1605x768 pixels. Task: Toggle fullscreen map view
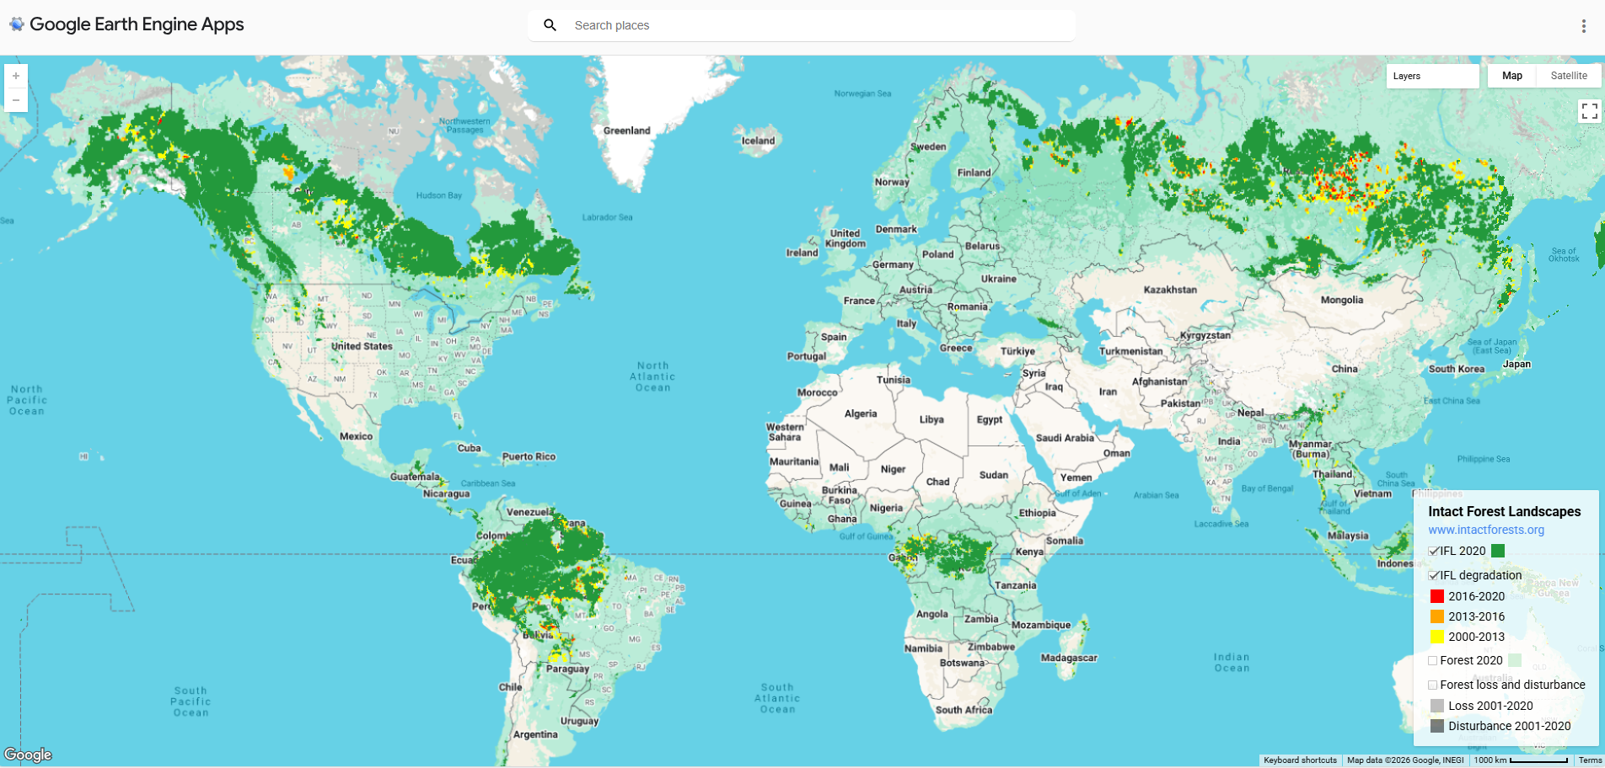[1589, 111]
